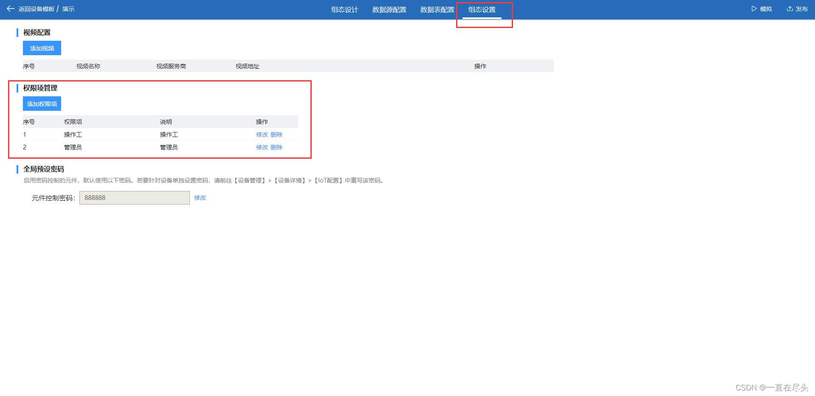Click the 权限项管理 section heading

[40, 88]
